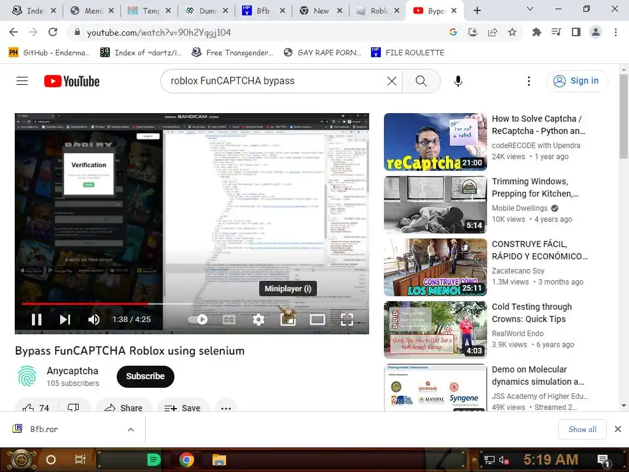Toggle the autoplay switch in player
This screenshot has height=472, width=629.
click(x=198, y=320)
